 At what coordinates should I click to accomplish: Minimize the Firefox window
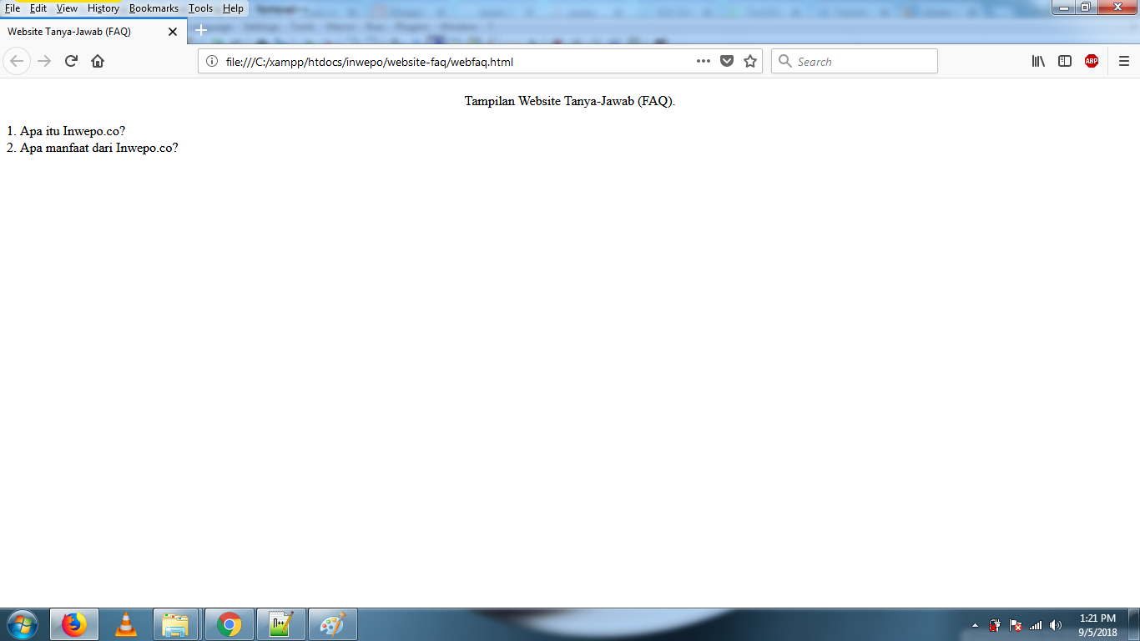pos(1064,8)
